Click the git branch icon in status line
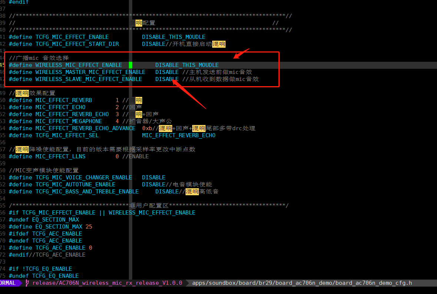 pos(27,283)
